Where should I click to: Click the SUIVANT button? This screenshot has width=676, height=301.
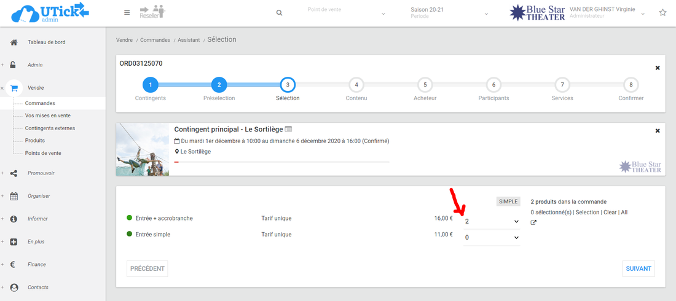point(639,268)
